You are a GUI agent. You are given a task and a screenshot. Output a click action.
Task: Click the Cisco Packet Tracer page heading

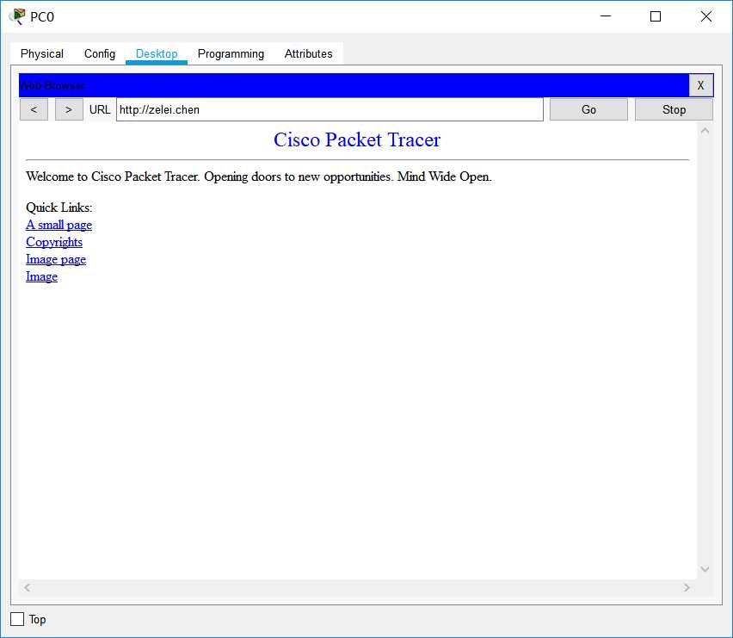pyautogui.click(x=357, y=139)
